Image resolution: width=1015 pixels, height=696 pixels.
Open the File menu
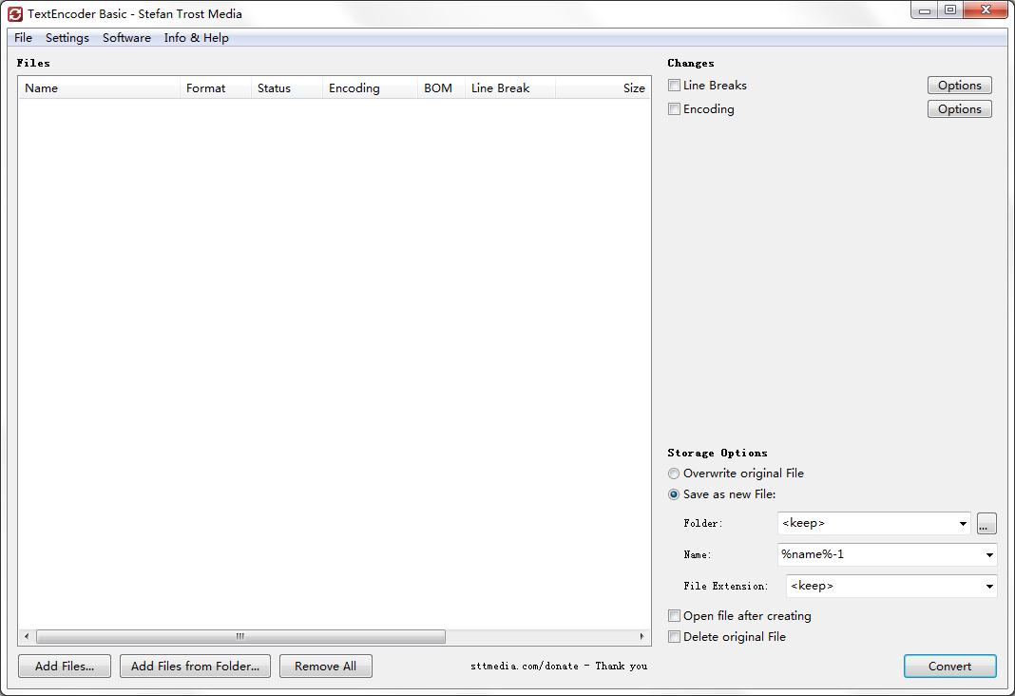pos(22,38)
